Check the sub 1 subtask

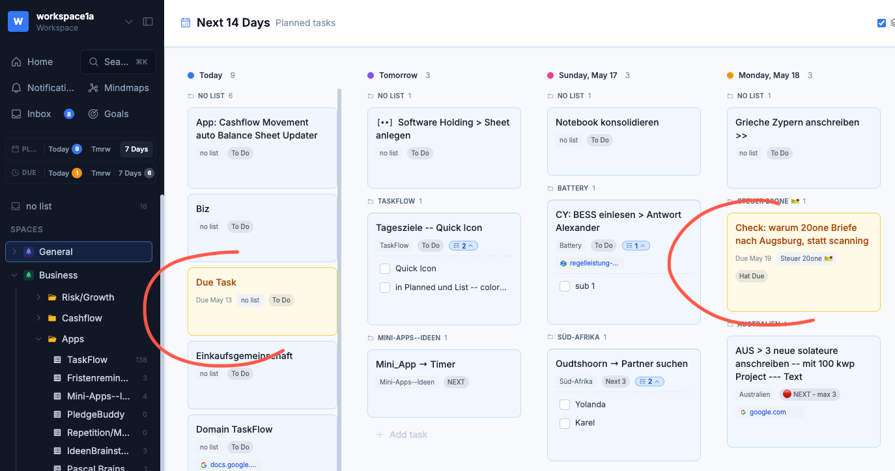tap(565, 286)
